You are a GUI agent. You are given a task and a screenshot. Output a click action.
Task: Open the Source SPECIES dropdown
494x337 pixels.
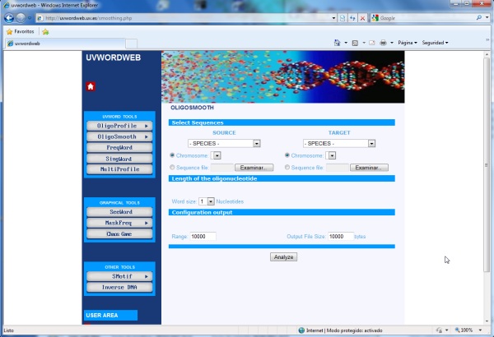224,143
